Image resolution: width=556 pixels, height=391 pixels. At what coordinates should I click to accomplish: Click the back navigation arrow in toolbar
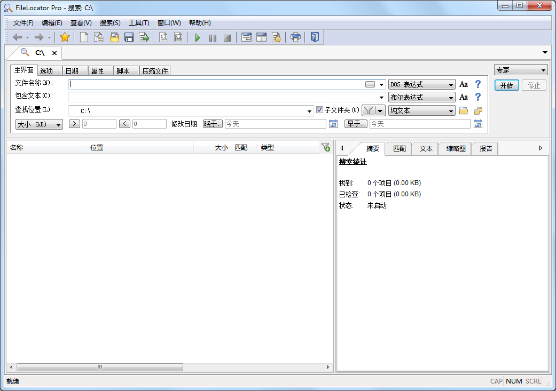tap(18, 37)
